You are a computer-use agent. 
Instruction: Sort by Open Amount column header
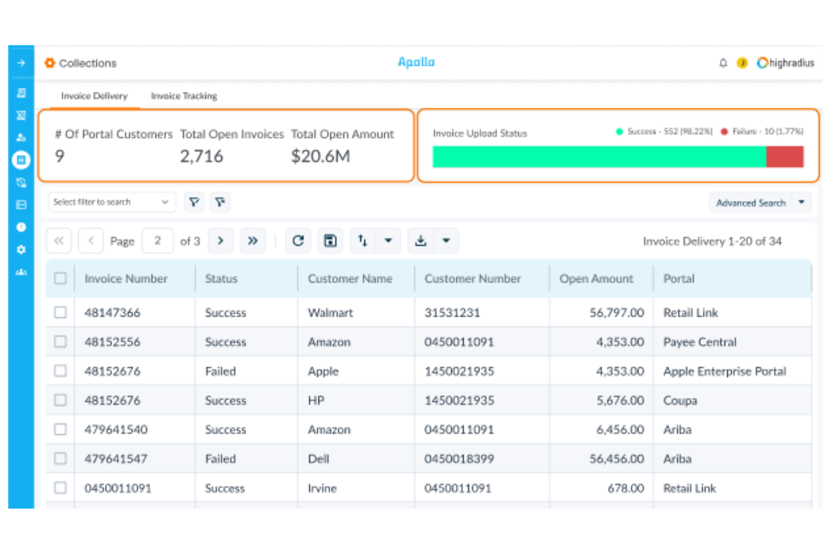point(596,278)
